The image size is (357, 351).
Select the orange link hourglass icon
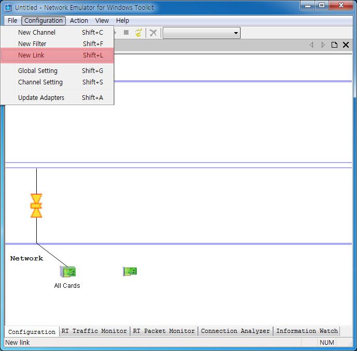click(36, 206)
